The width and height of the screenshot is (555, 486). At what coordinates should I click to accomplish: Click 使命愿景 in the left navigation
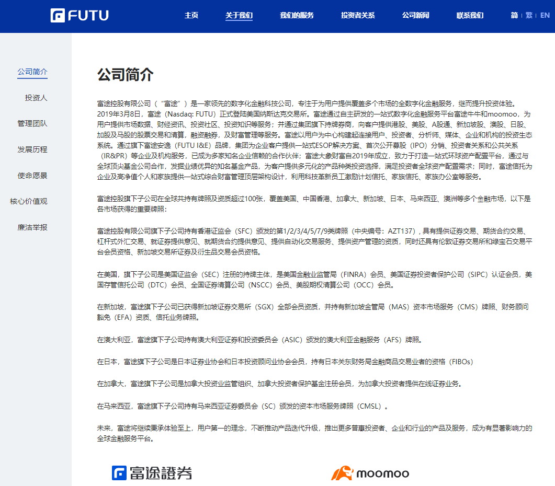pyautogui.click(x=32, y=176)
